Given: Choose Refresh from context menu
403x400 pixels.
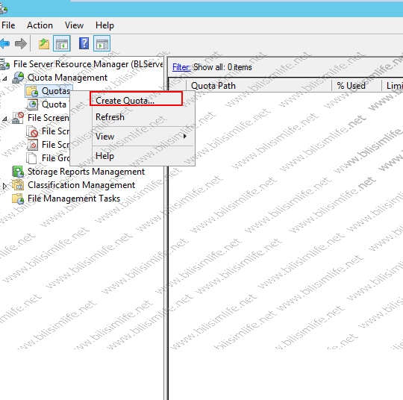Looking at the screenshot, I should point(143,117).
